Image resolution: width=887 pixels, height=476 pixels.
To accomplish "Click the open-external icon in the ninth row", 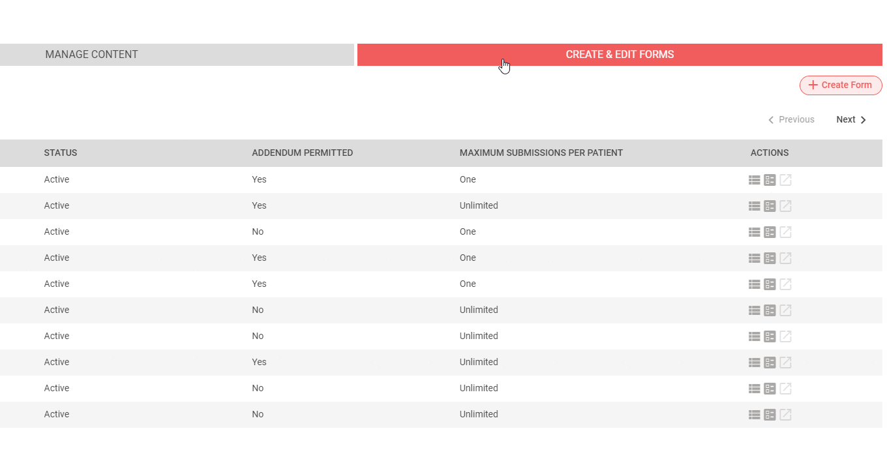I will [785, 389].
